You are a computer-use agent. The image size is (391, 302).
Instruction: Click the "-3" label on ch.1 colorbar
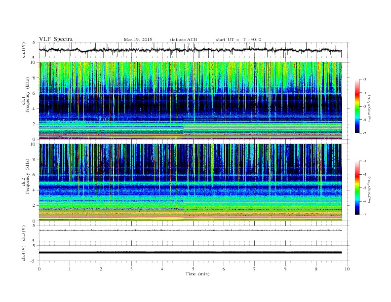(x=364, y=79)
